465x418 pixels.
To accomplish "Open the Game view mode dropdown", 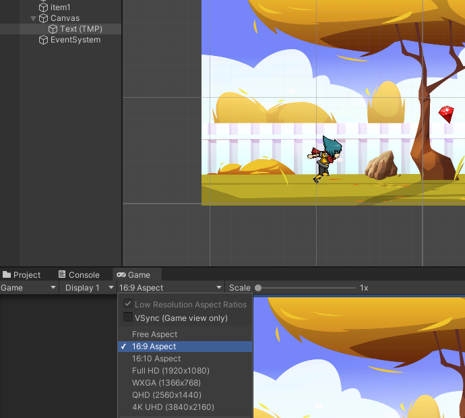I will click(x=29, y=288).
